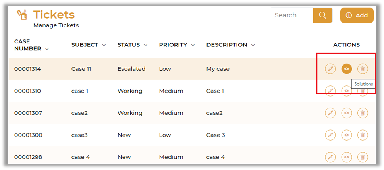Click the magnifier search icon button
This screenshot has width=384, height=170.
322,15
